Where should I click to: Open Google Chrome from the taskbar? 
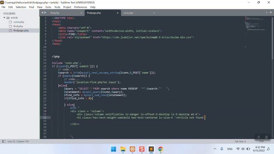(x=161, y=149)
